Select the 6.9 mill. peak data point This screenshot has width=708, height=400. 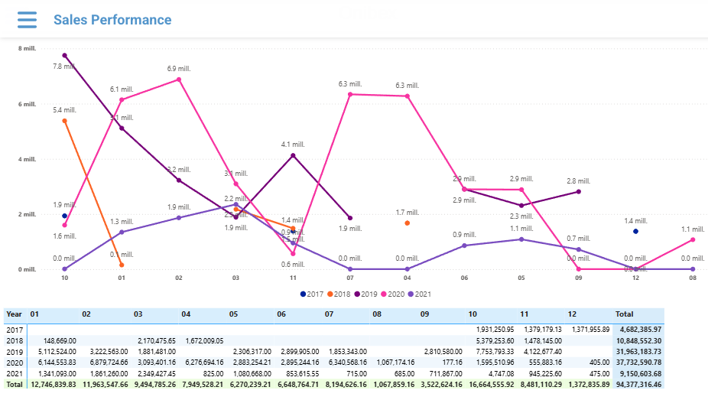pos(179,80)
